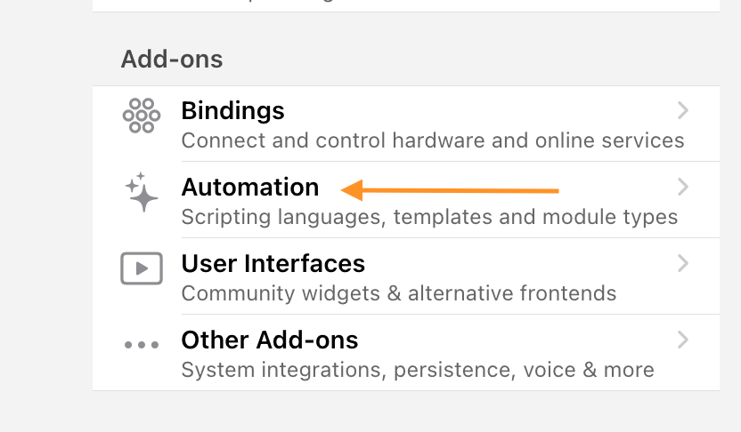Click "Community widgets & alternative frontends" description
Viewport: 741px width, 432px height.
(398, 293)
